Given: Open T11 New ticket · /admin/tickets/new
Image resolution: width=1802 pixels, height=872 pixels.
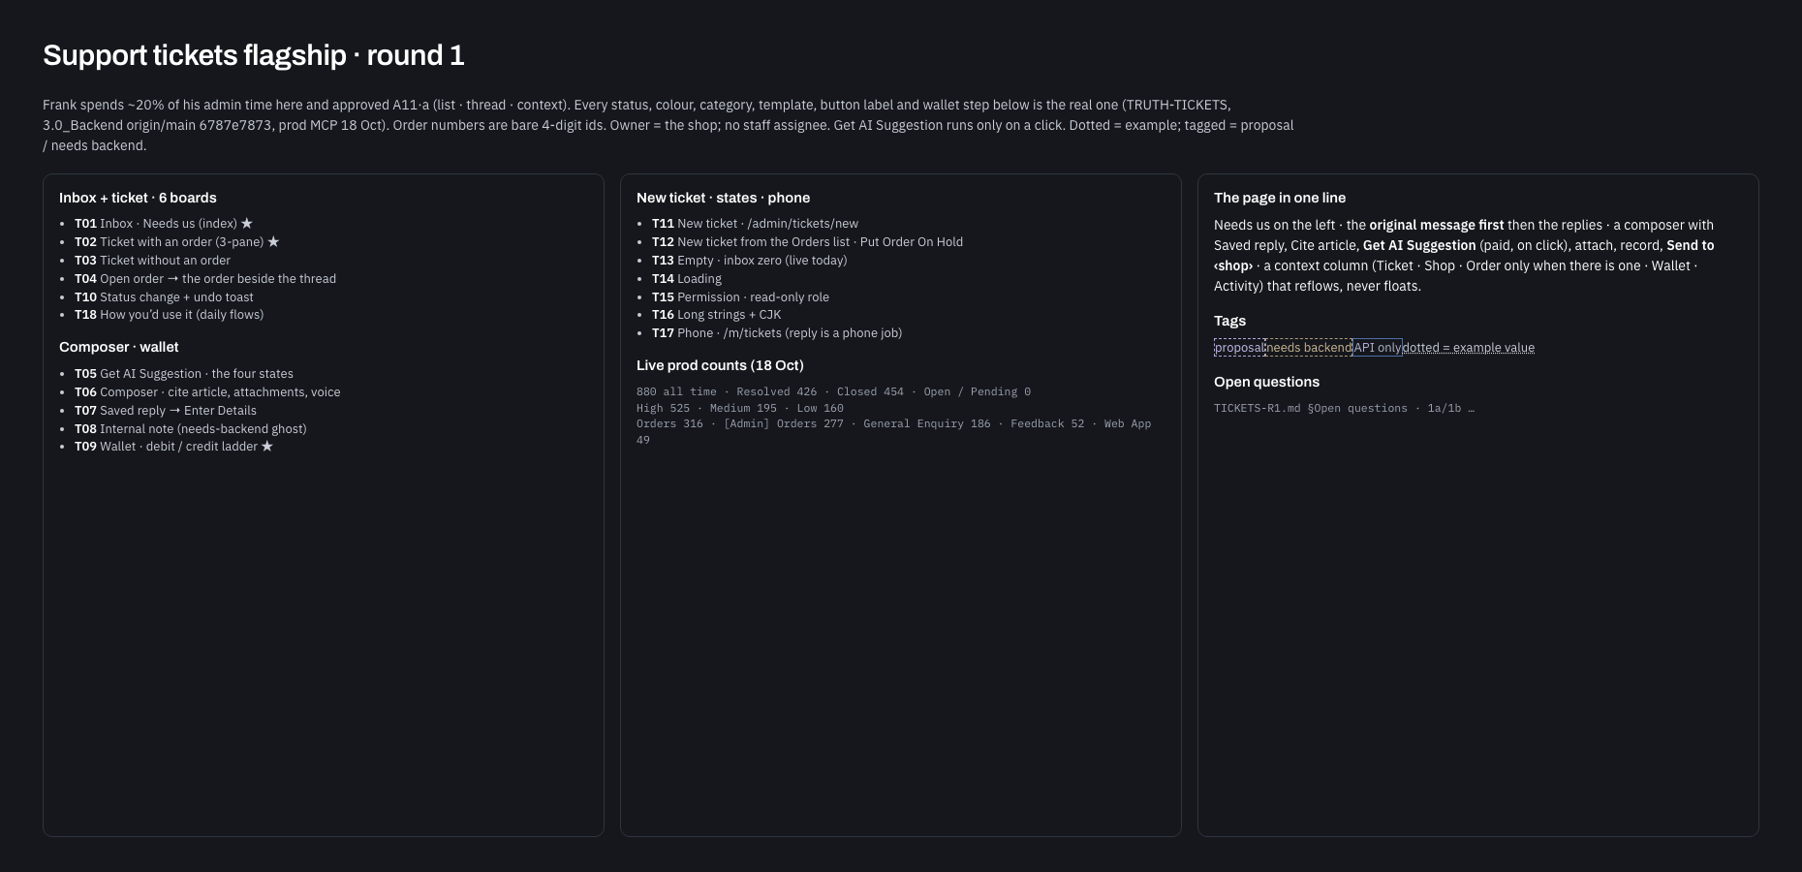Looking at the screenshot, I should (x=755, y=224).
